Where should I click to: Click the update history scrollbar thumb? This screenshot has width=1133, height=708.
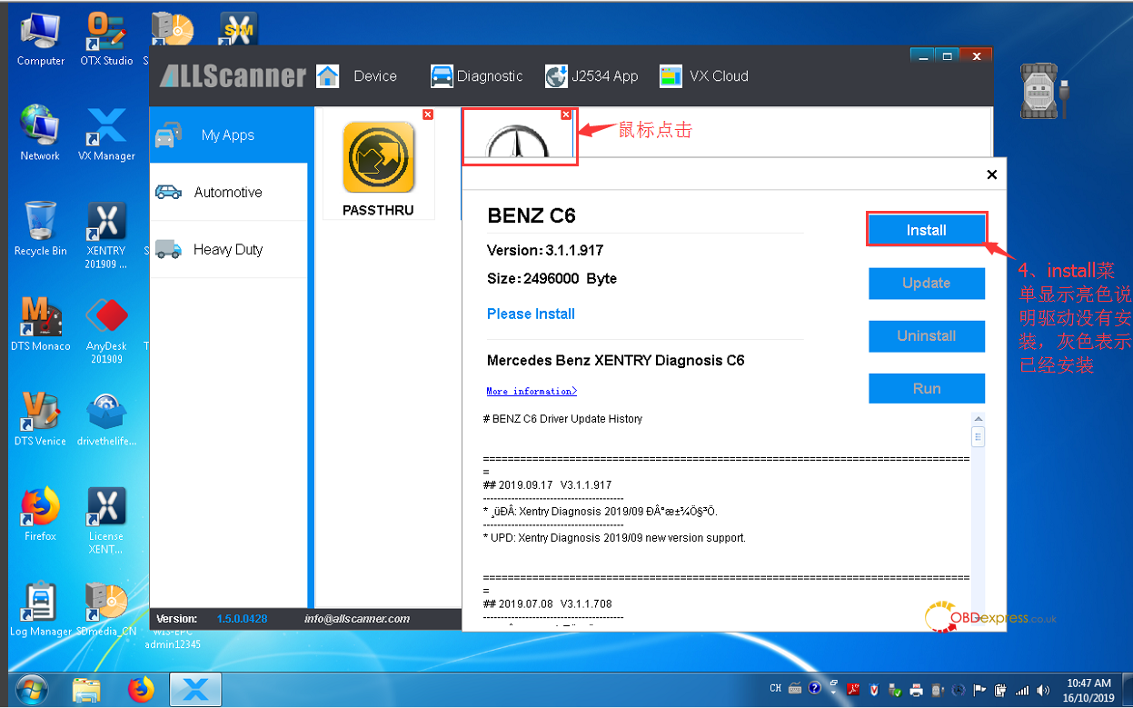[979, 437]
